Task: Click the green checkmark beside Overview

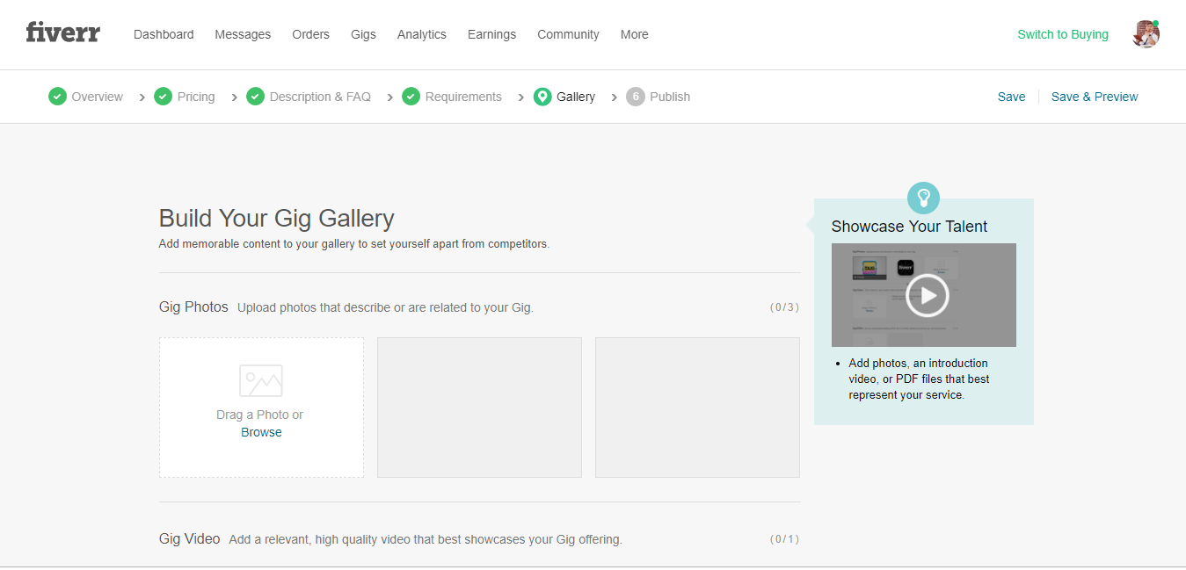Action: pyautogui.click(x=57, y=97)
